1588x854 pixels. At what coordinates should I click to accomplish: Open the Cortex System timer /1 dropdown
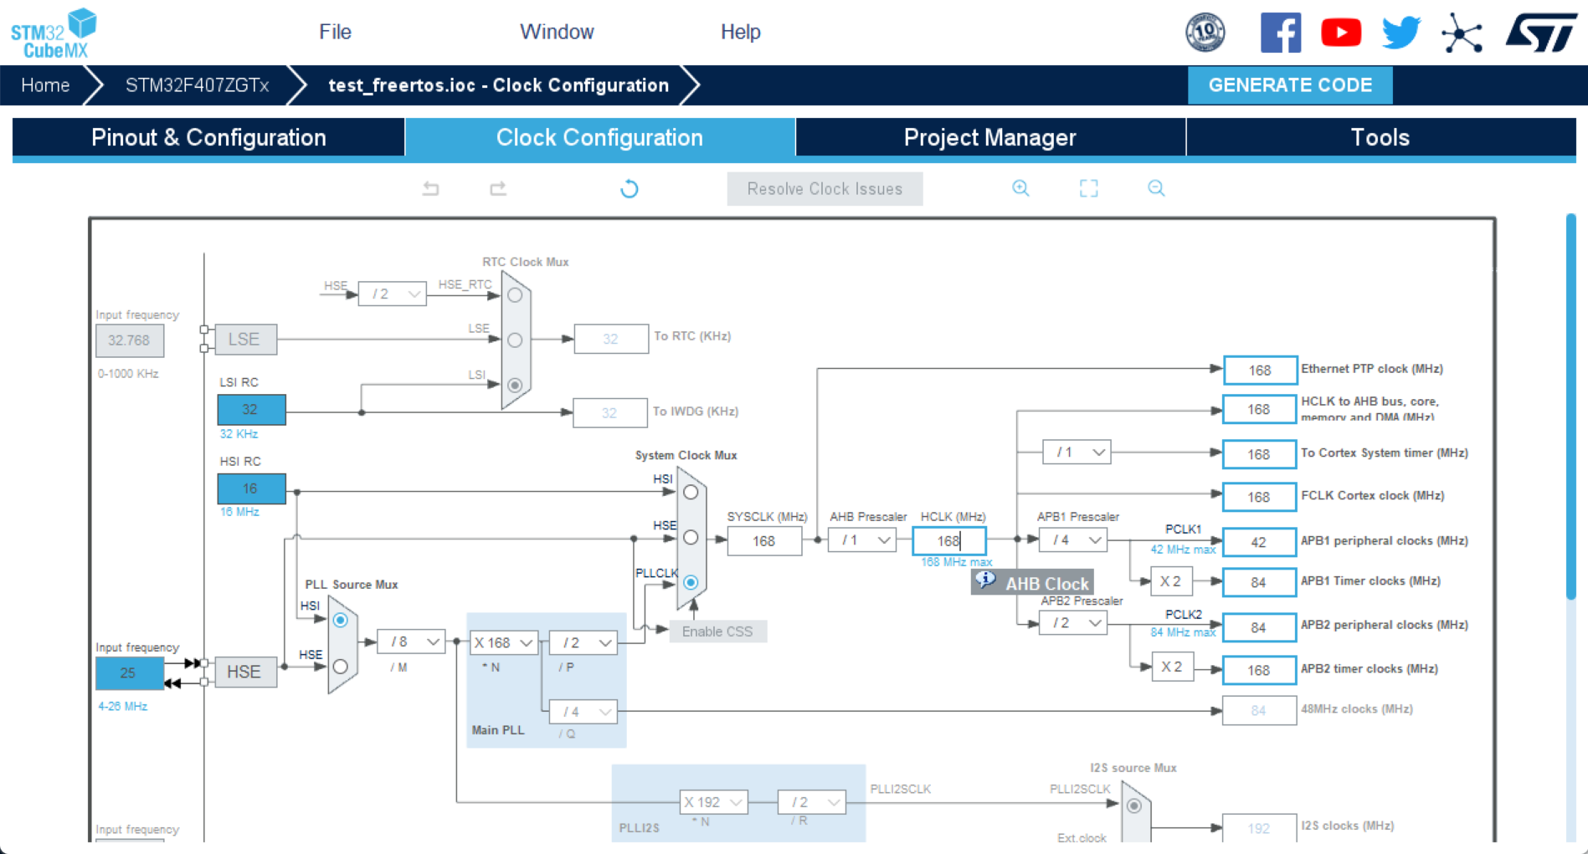click(x=1077, y=452)
